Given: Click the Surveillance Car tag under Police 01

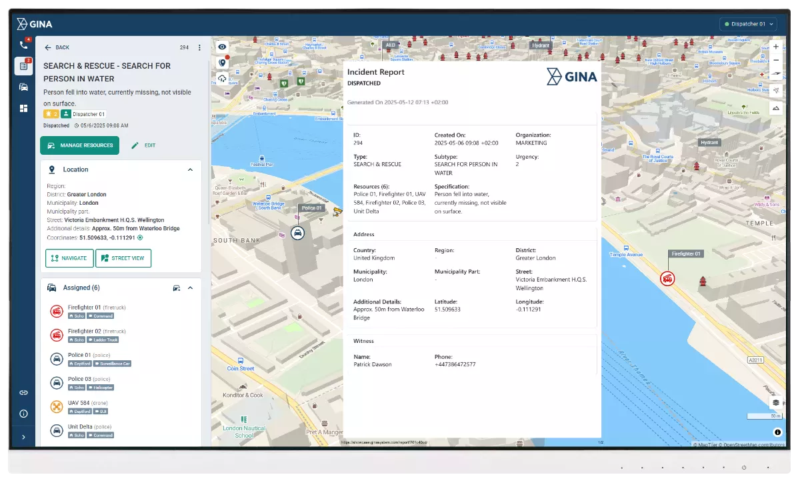Looking at the screenshot, I should pyautogui.click(x=112, y=364).
